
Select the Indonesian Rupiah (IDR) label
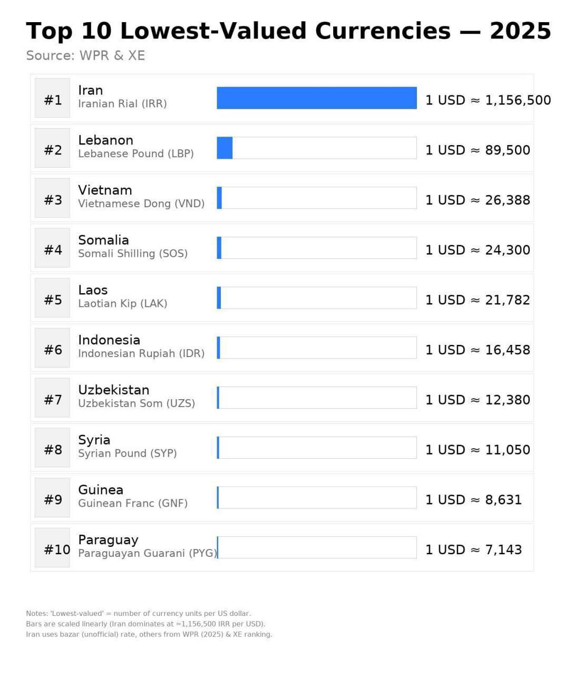coord(141,354)
